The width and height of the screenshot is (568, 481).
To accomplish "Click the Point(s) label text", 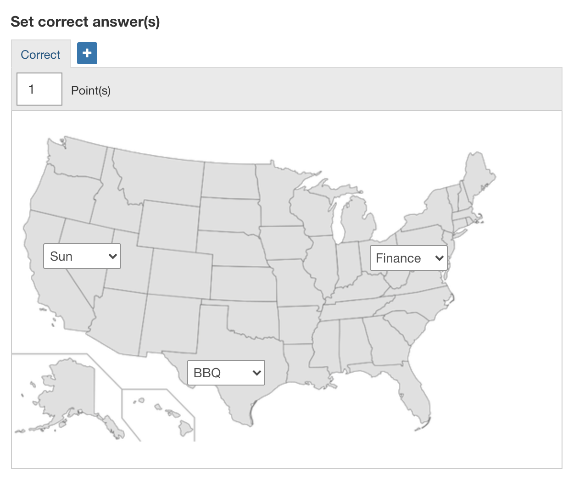I will pyautogui.click(x=91, y=90).
